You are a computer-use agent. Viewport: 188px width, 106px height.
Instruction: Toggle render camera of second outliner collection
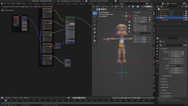coord(186,13)
